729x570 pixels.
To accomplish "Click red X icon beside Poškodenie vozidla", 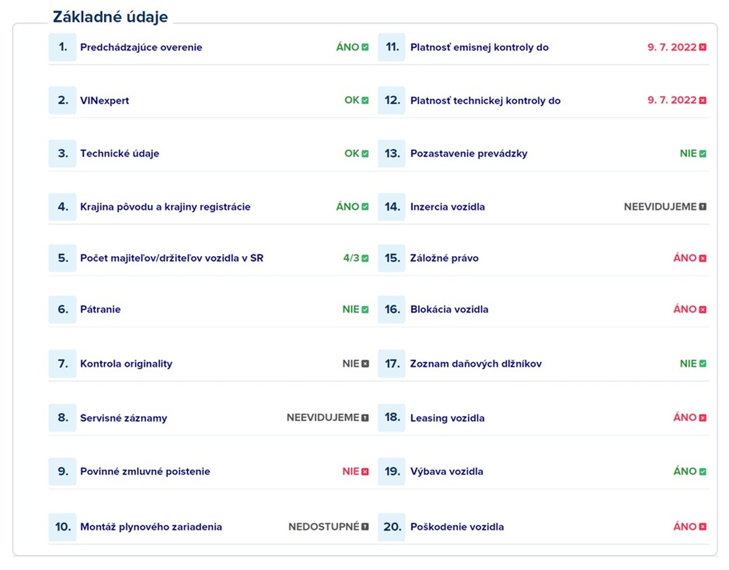I will point(703,527).
